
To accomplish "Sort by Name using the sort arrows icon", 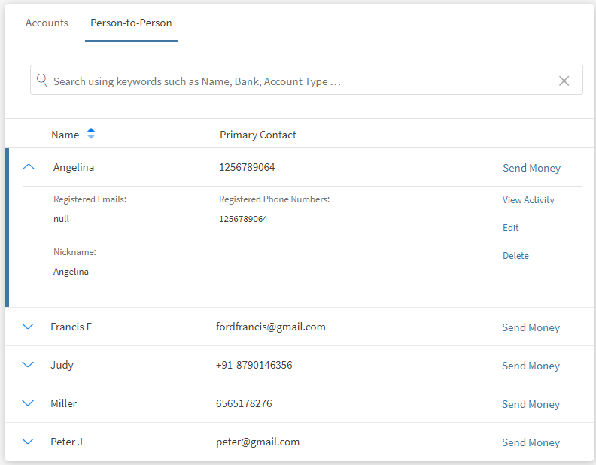I will point(91,134).
